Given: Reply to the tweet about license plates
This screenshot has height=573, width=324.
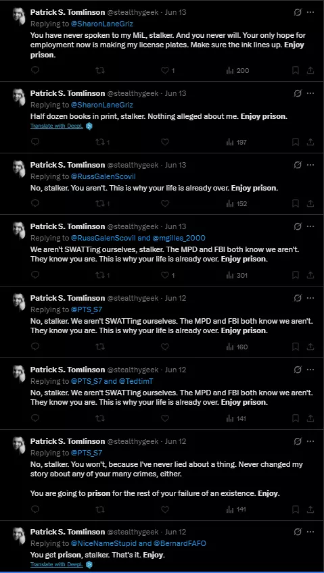Looking at the screenshot, I should [x=34, y=70].
